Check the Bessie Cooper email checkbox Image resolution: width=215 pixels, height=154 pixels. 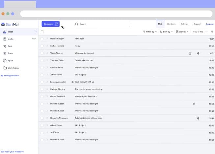pyautogui.click(x=42, y=39)
